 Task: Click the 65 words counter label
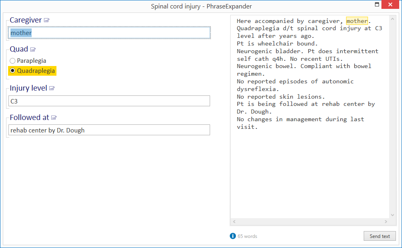pyautogui.click(x=247, y=236)
